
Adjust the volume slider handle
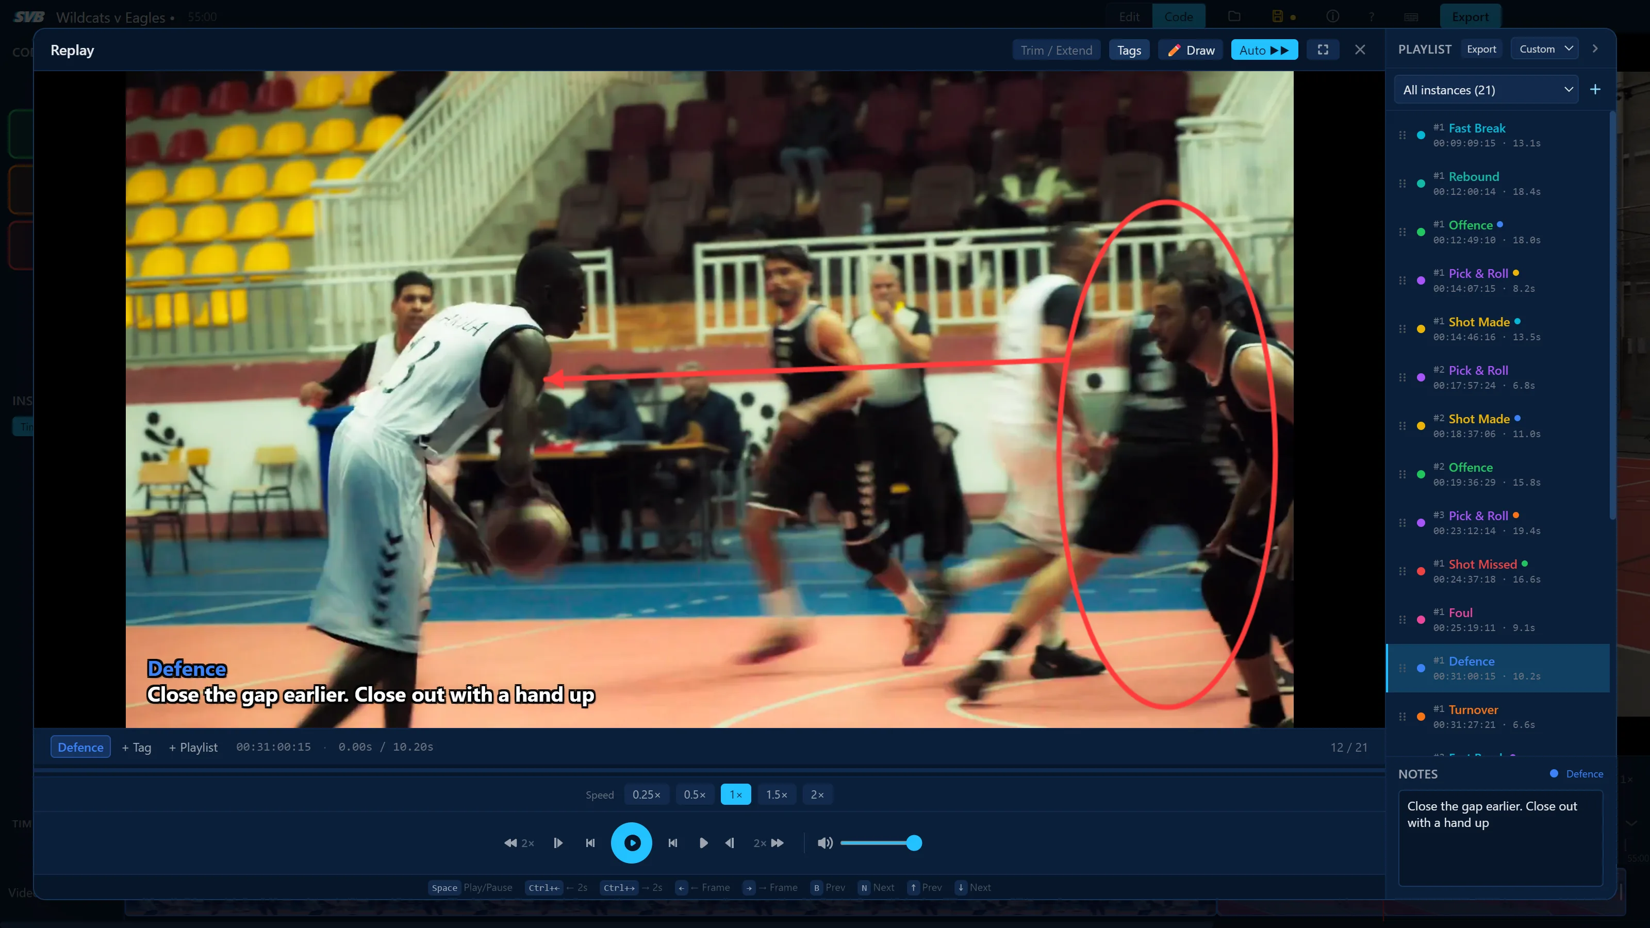click(x=914, y=843)
